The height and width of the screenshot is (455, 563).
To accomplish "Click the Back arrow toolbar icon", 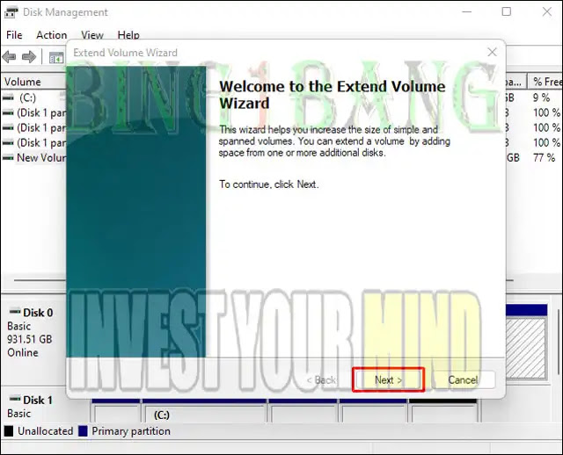I will click(x=9, y=56).
